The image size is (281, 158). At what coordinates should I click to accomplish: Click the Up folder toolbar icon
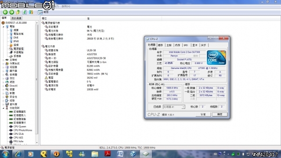tap(18, 12)
